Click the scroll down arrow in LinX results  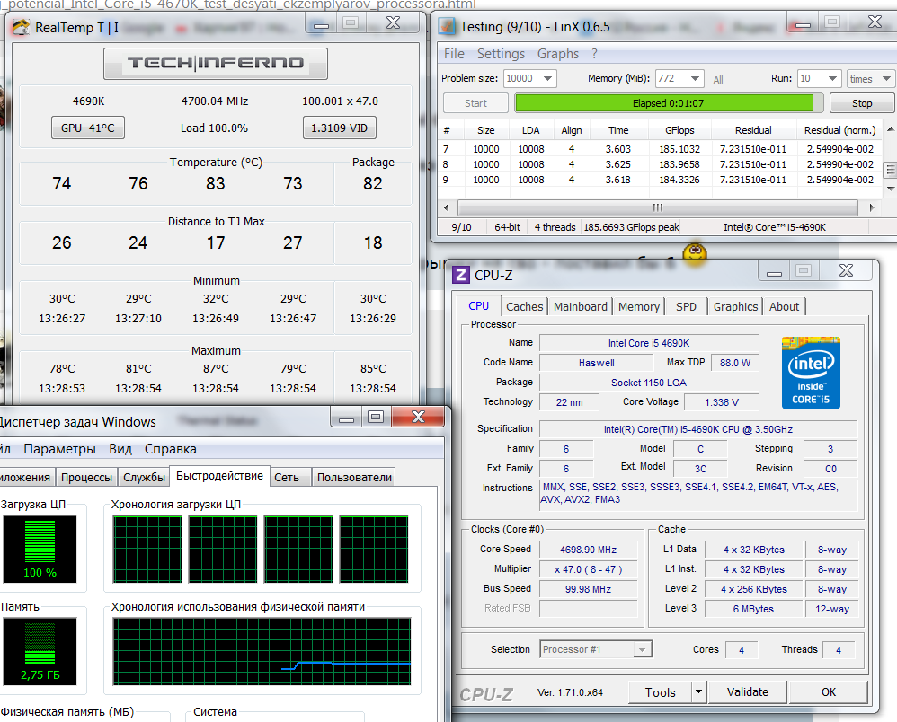click(x=890, y=188)
